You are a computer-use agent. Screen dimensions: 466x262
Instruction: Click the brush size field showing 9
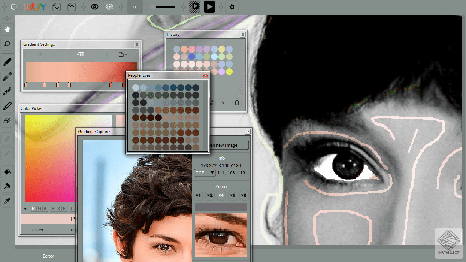135,7
